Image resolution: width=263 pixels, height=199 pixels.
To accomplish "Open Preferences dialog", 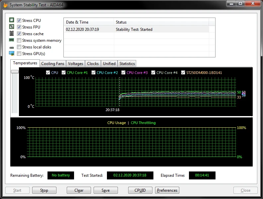I will tap(167, 190).
